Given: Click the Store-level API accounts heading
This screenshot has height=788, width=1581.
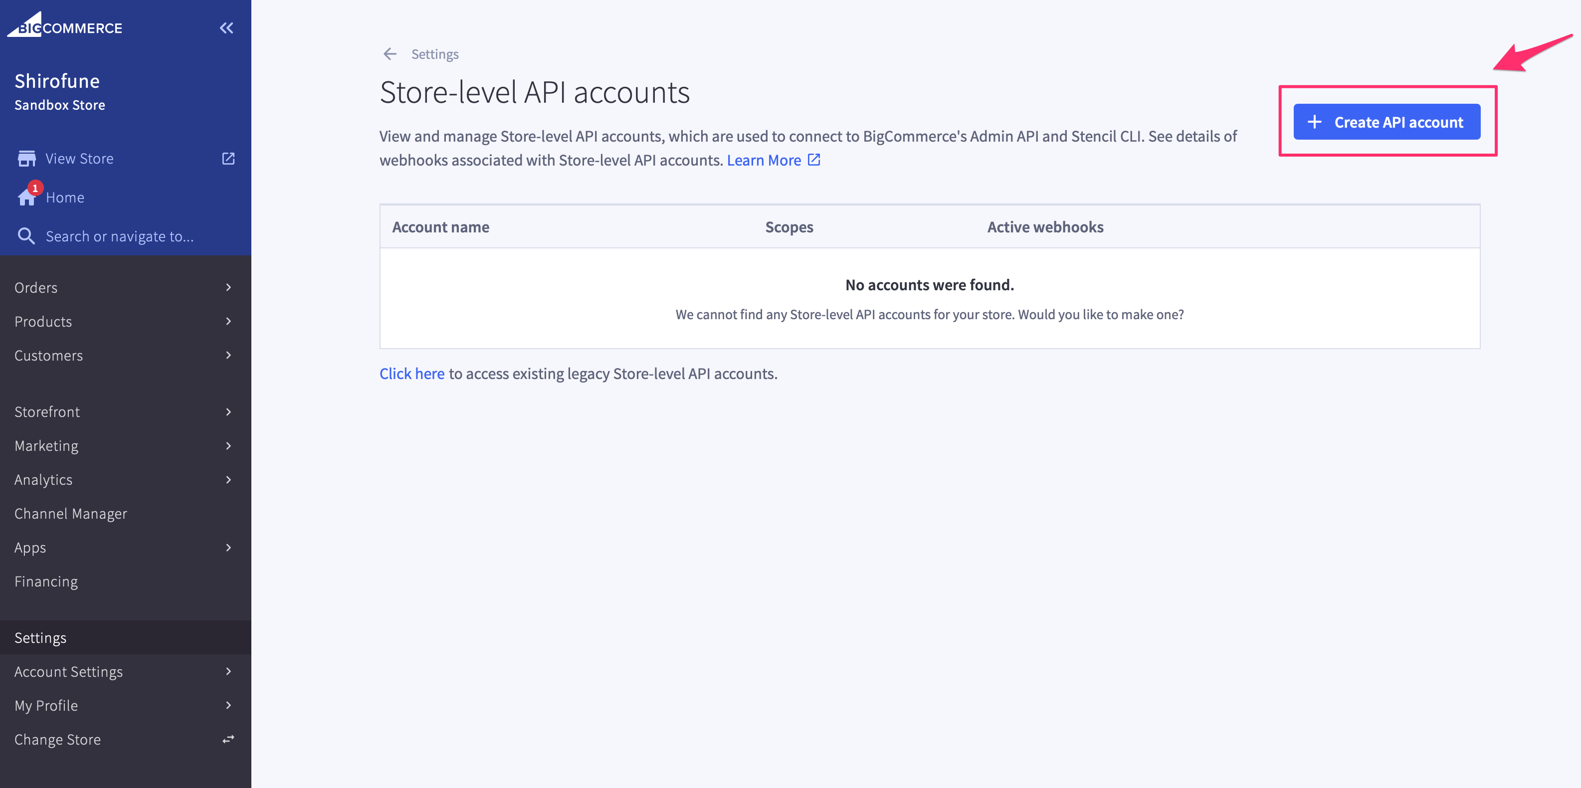Looking at the screenshot, I should (535, 93).
